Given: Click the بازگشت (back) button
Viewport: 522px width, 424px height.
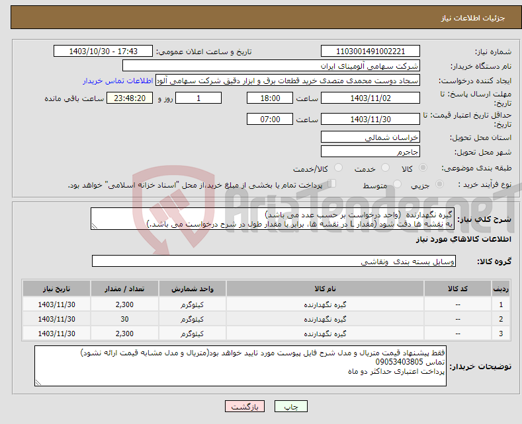Looking at the screenshot, I should tap(245, 406).
